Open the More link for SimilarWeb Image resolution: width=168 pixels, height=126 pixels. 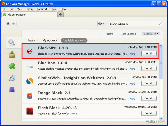[x=132, y=84]
